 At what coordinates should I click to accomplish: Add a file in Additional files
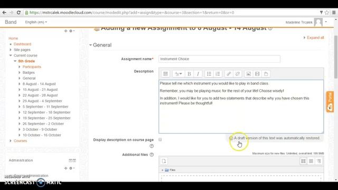(164, 161)
